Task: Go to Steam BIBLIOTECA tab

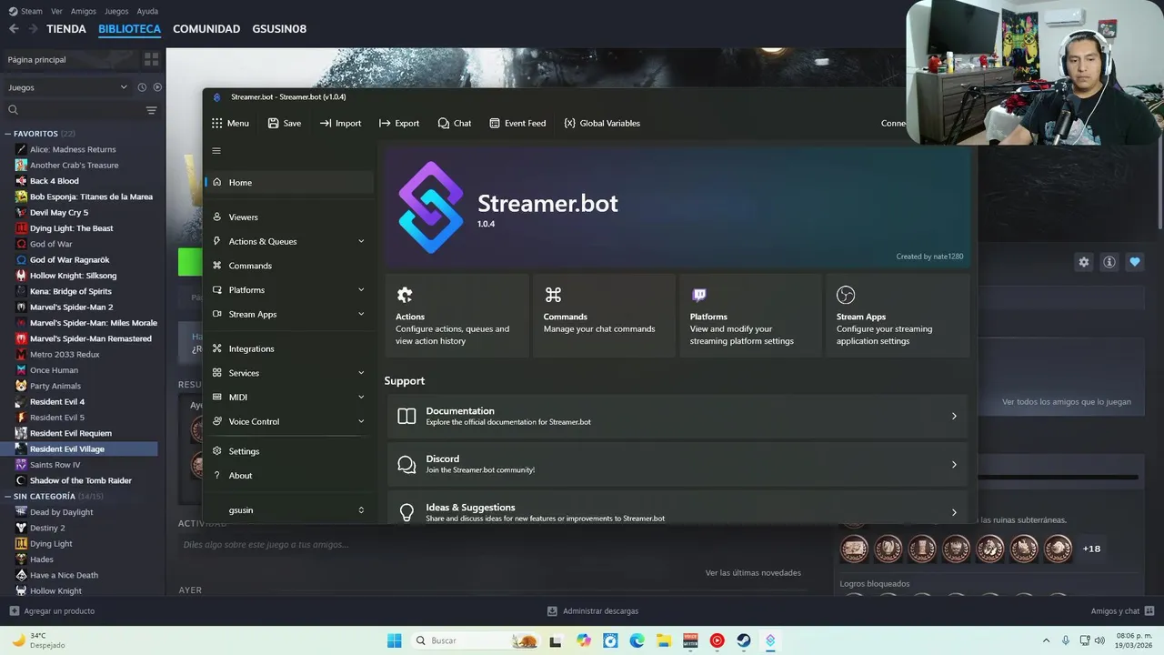Action: coord(129,29)
